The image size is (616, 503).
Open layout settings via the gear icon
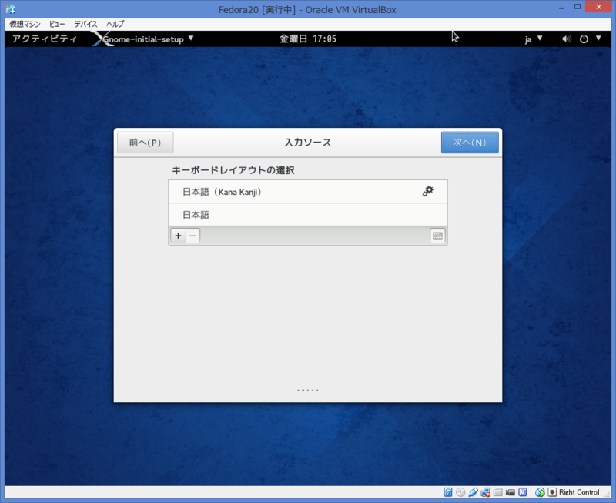(x=428, y=192)
